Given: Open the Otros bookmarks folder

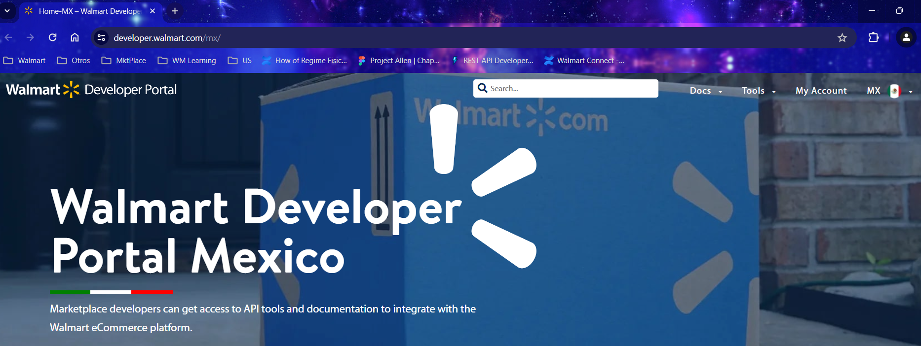Looking at the screenshot, I should pyautogui.click(x=74, y=61).
